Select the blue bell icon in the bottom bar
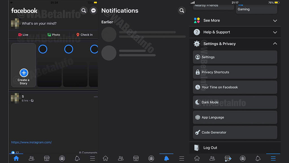This screenshot has height=163, width=289. tap(167, 158)
